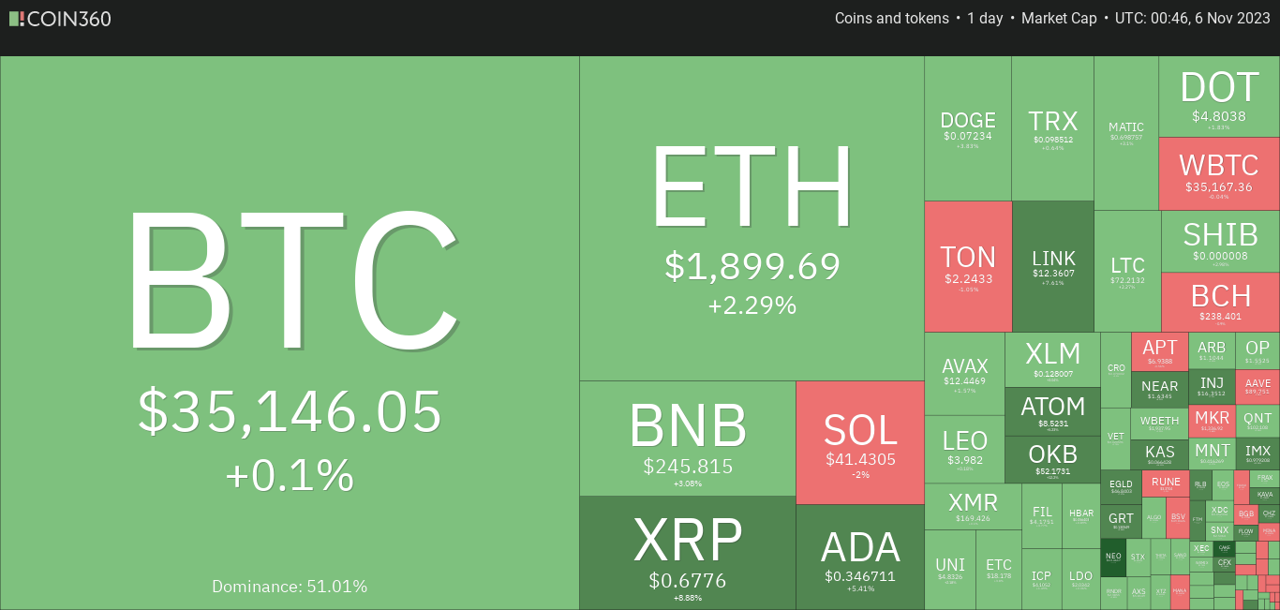Click the Coins and tokens header label
The height and width of the screenshot is (610, 1280).
click(892, 19)
